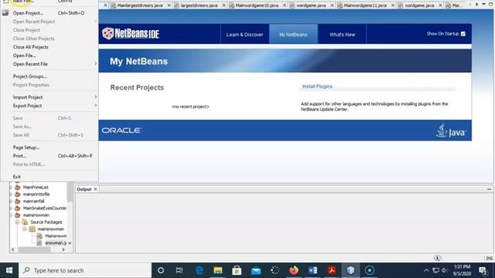Click Projects panel down scroll arrow
Viewport: 495px width, 278px height.
tap(70, 243)
